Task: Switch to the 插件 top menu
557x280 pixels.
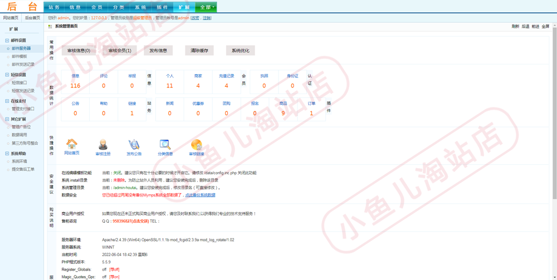Action: pyautogui.click(x=162, y=7)
